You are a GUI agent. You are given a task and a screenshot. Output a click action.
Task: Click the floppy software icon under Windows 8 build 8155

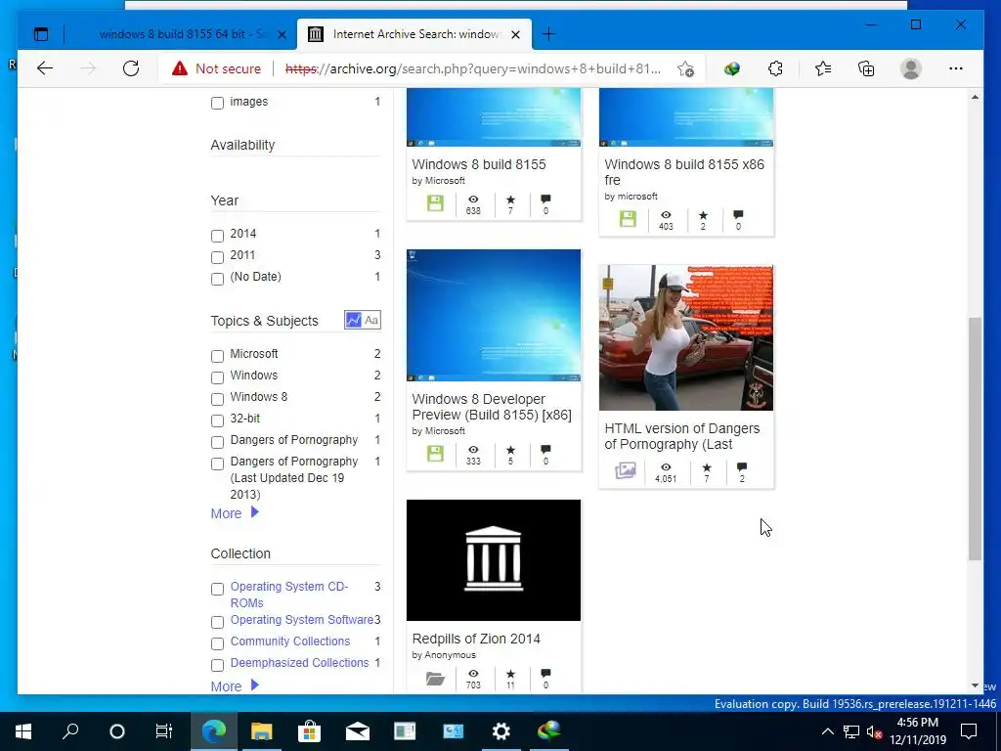tap(435, 203)
